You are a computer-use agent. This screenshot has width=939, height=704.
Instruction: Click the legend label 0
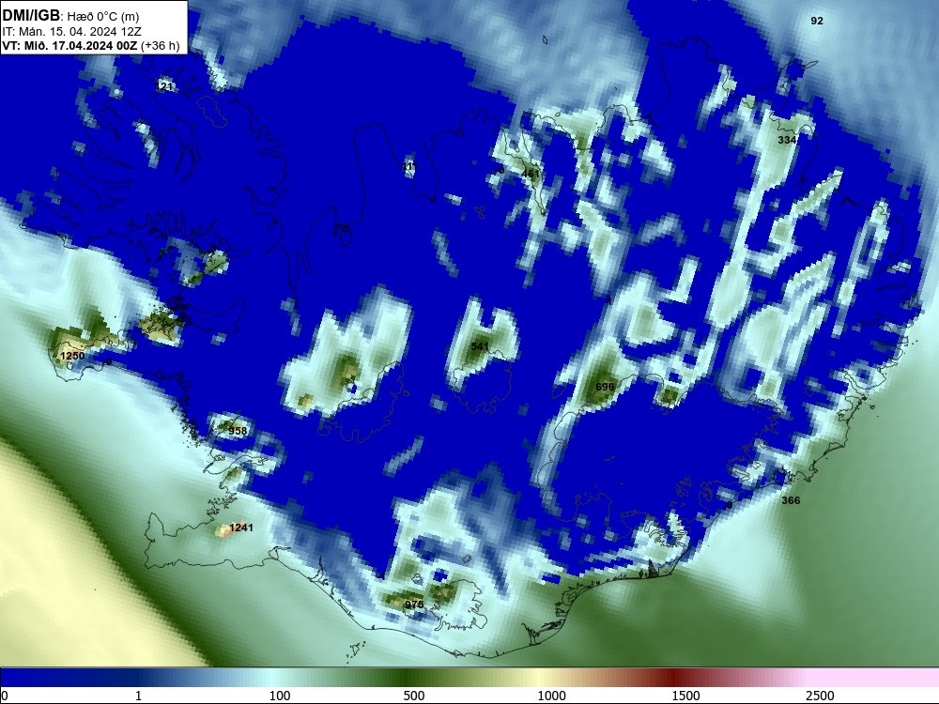5,696
